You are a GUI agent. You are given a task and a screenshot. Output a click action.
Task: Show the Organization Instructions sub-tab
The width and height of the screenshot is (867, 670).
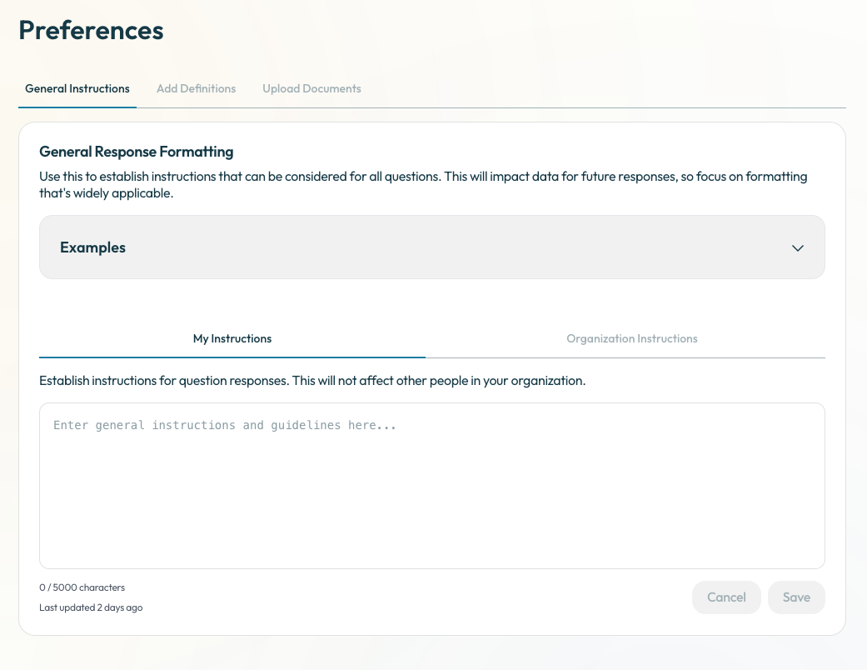pos(631,338)
